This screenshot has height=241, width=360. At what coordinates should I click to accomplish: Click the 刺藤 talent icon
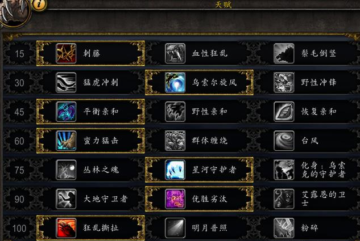pyautogui.click(x=66, y=53)
